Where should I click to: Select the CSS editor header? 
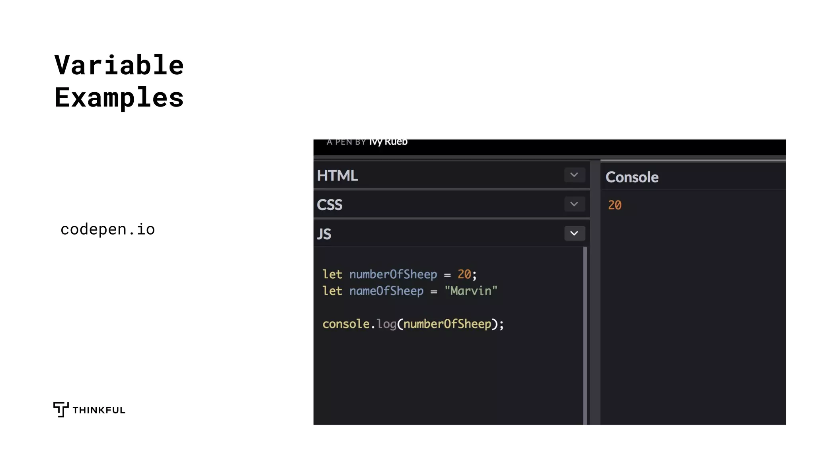pos(451,204)
